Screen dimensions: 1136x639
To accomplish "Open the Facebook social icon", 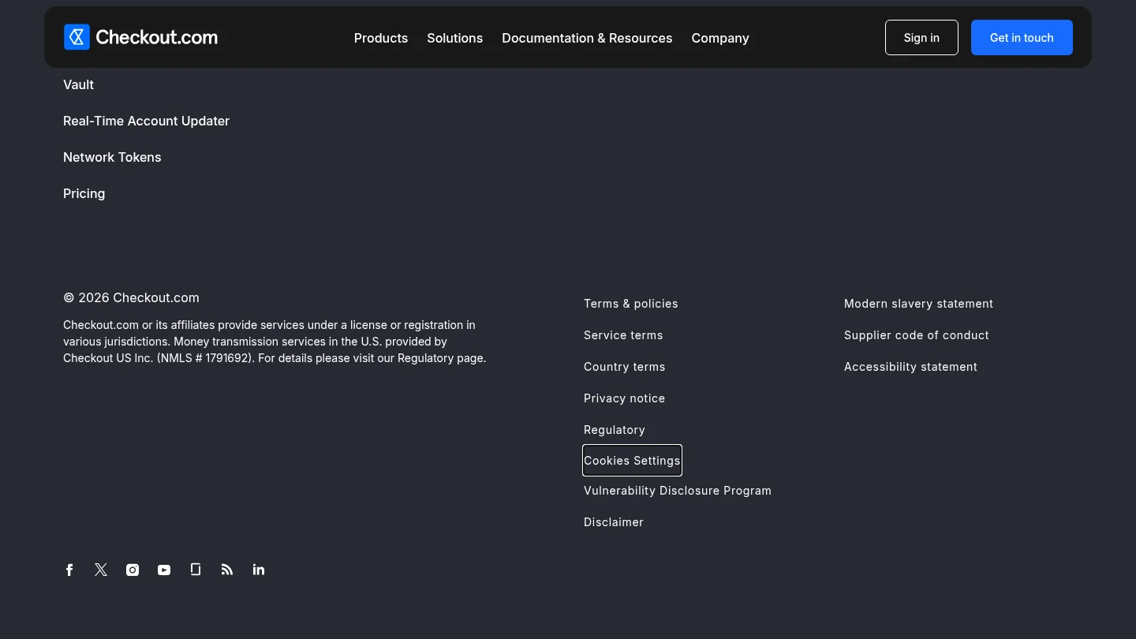I will [69, 570].
